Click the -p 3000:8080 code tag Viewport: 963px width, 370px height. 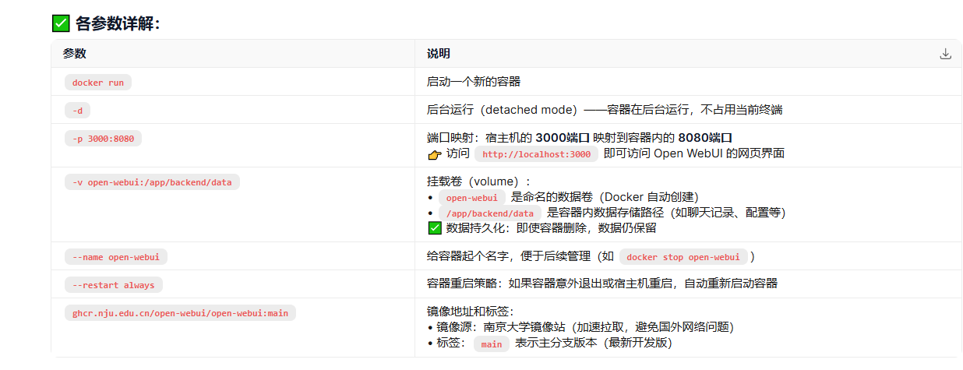click(103, 139)
